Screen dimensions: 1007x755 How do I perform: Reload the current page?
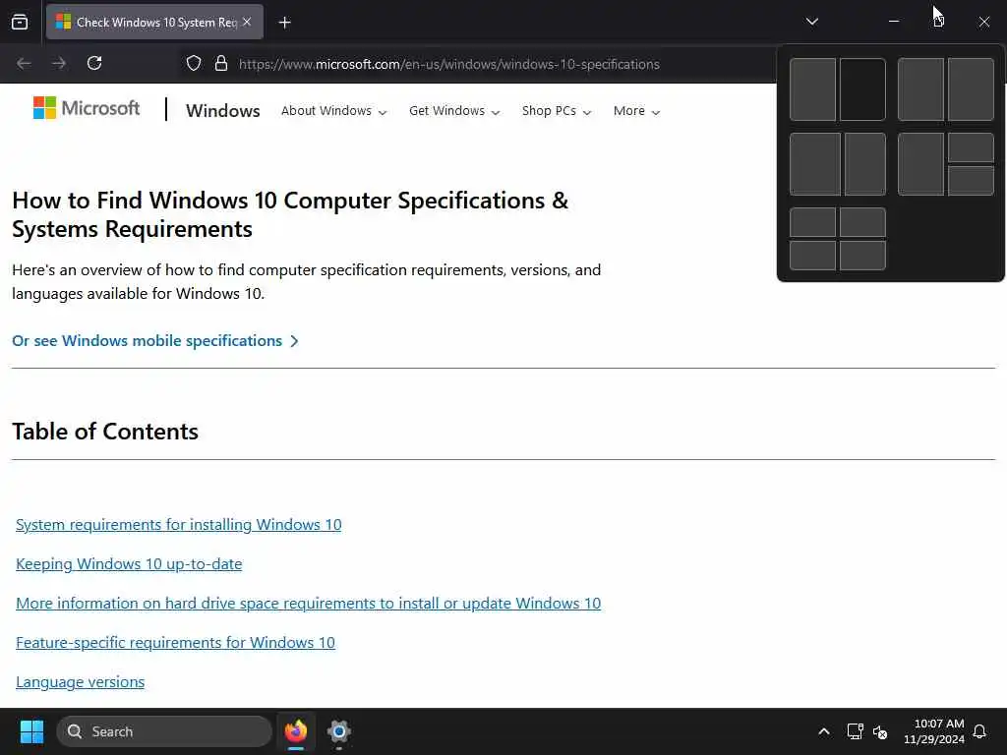coord(94,64)
